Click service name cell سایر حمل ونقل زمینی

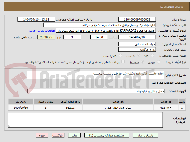[118, 108]
